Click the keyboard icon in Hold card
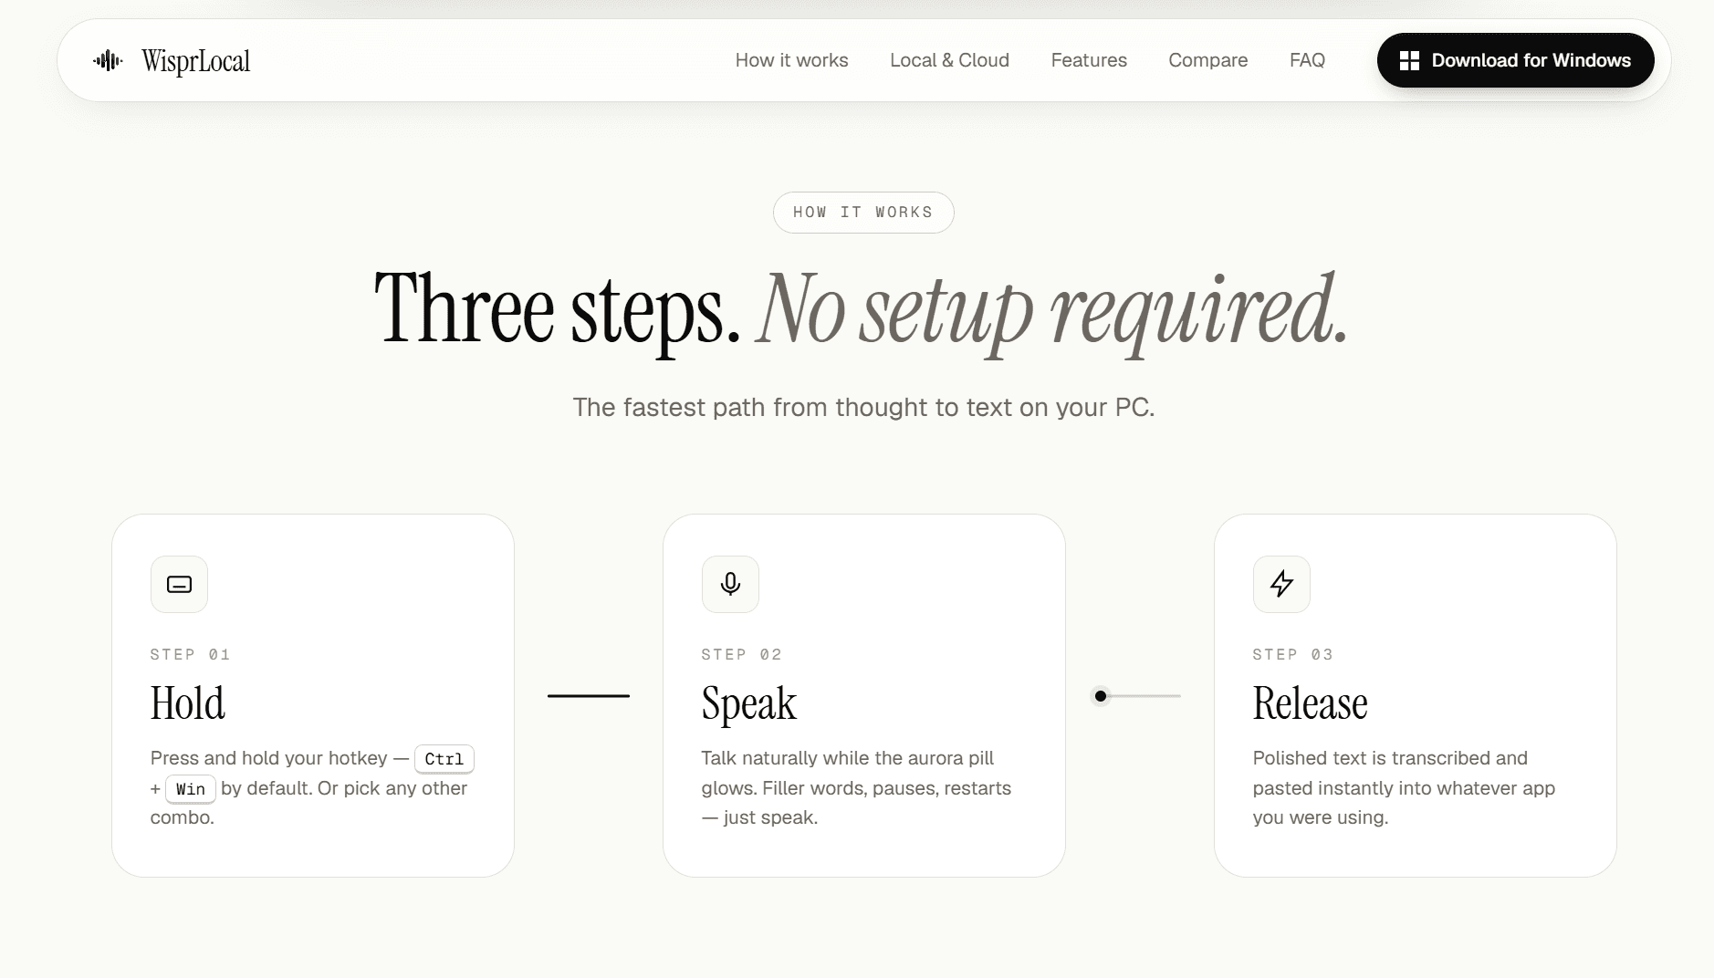 point(179,584)
